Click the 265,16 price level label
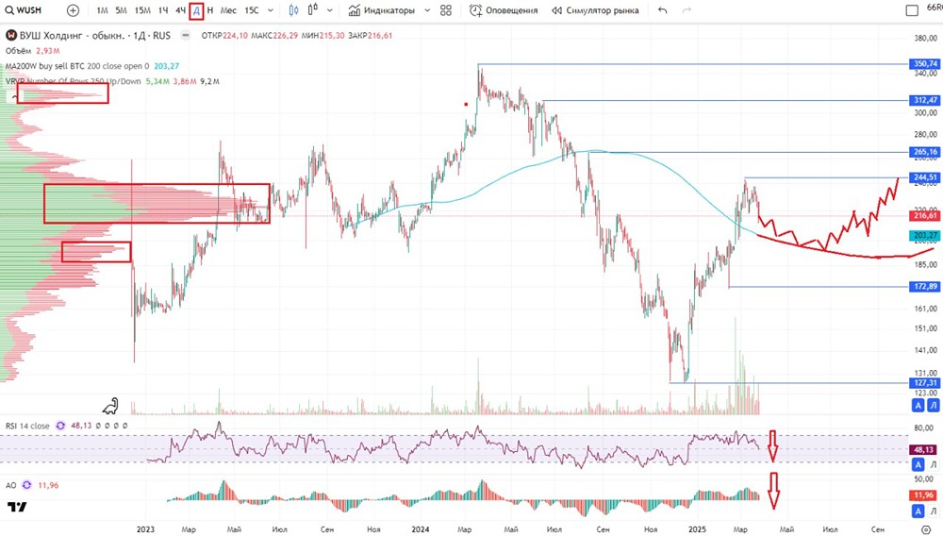Image resolution: width=943 pixels, height=536 pixels. (x=924, y=152)
